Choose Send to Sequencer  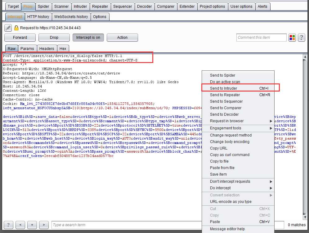coord(238,101)
